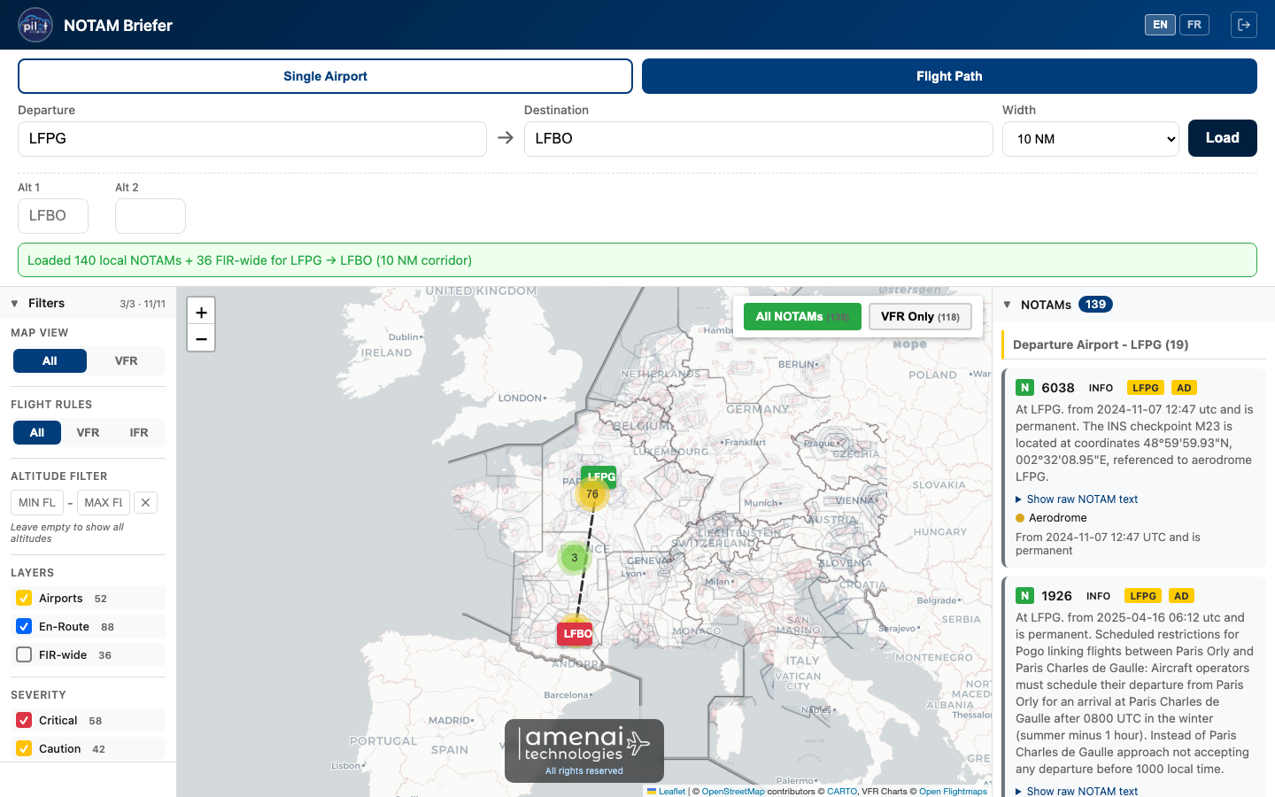The image size is (1275, 797).
Task: Select the IFR flight rules option
Action: click(x=139, y=433)
